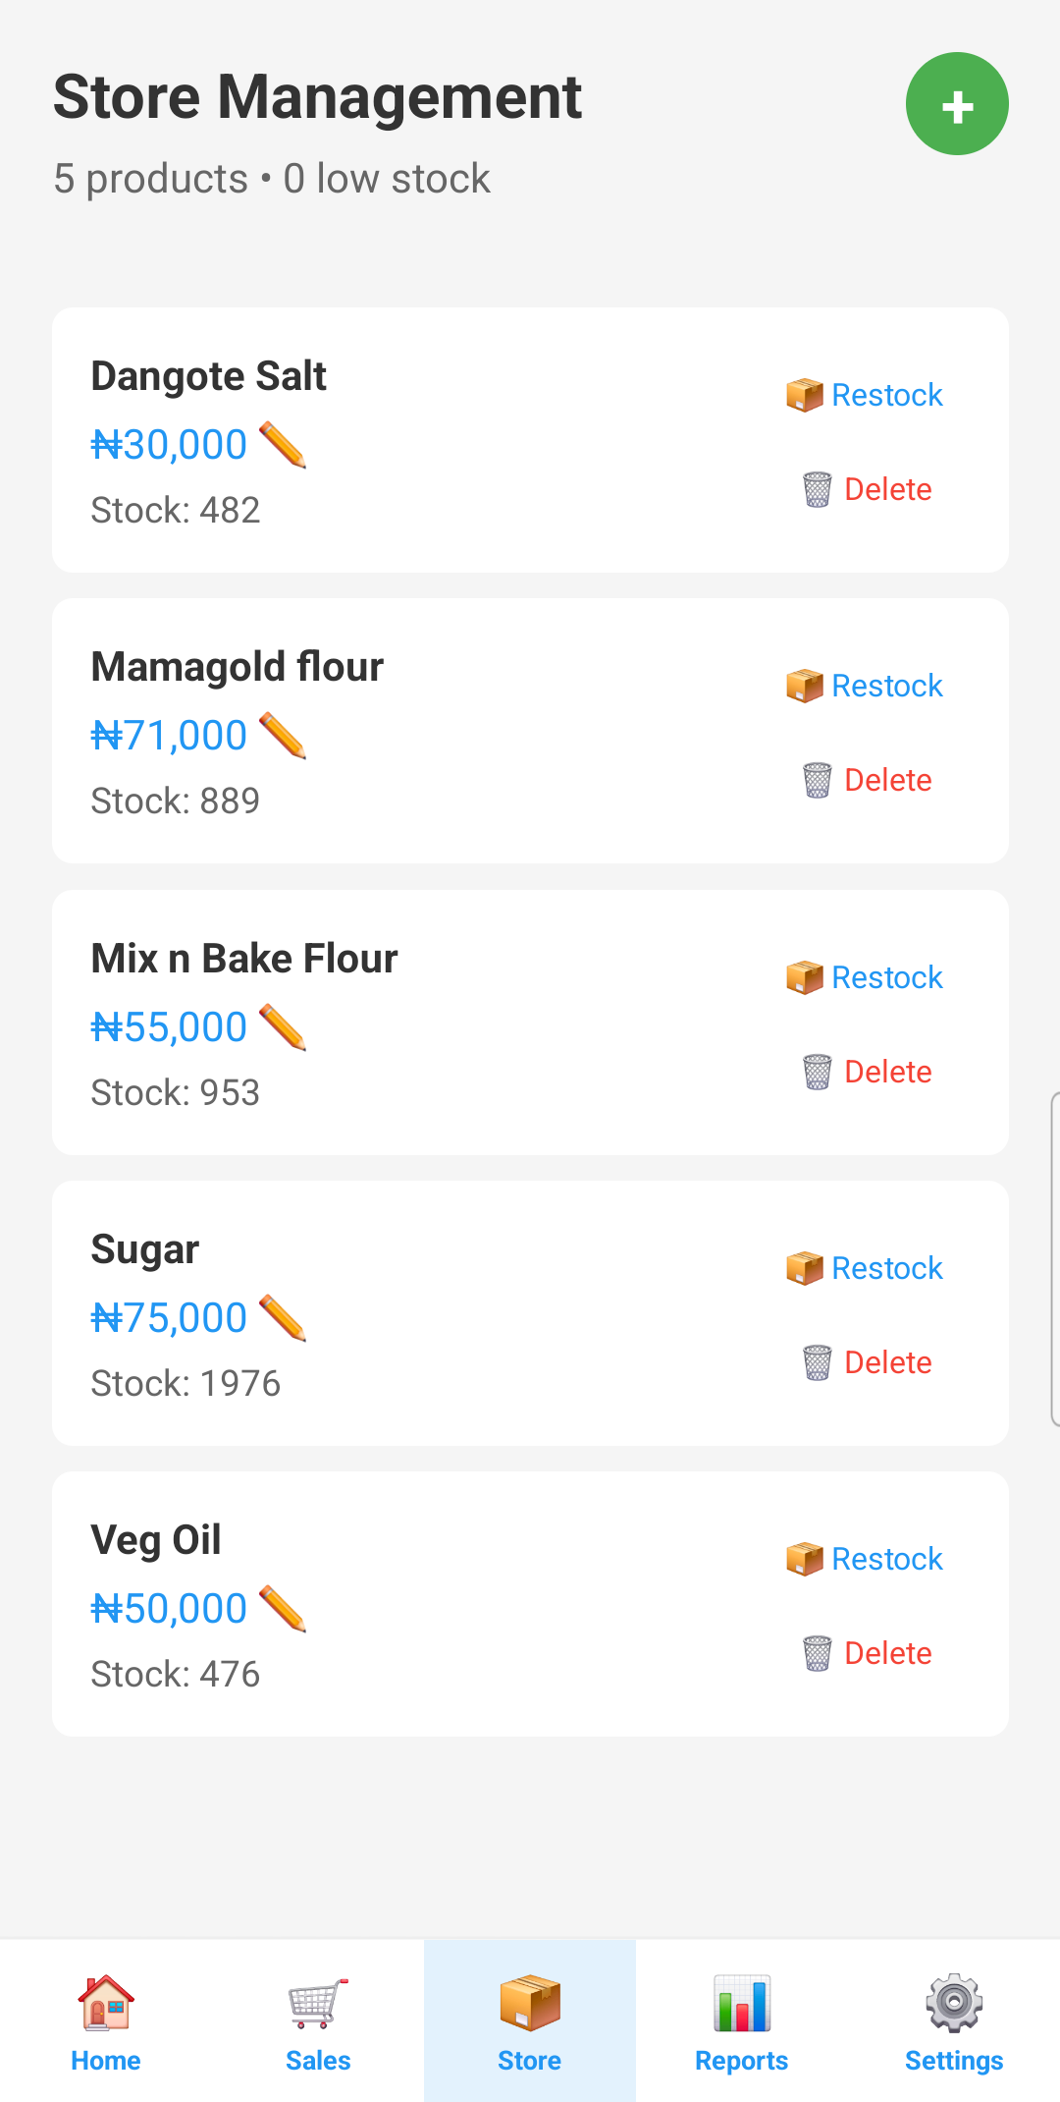The width and height of the screenshot is (1060, 2102).
Task: Edit Dangote Salt price with pencil icon
Action: pos(283,445)
